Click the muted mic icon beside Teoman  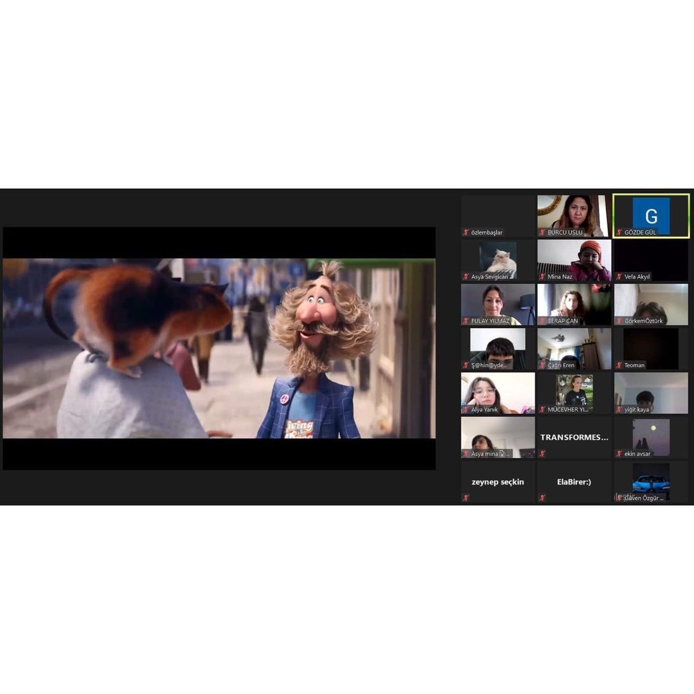point(619,365)
